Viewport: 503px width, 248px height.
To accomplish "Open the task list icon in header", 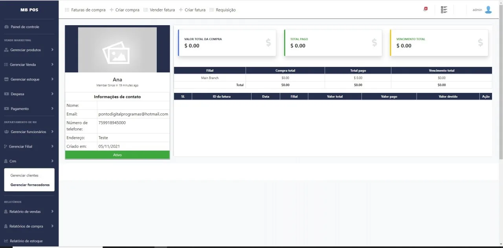I will [444, 10].
